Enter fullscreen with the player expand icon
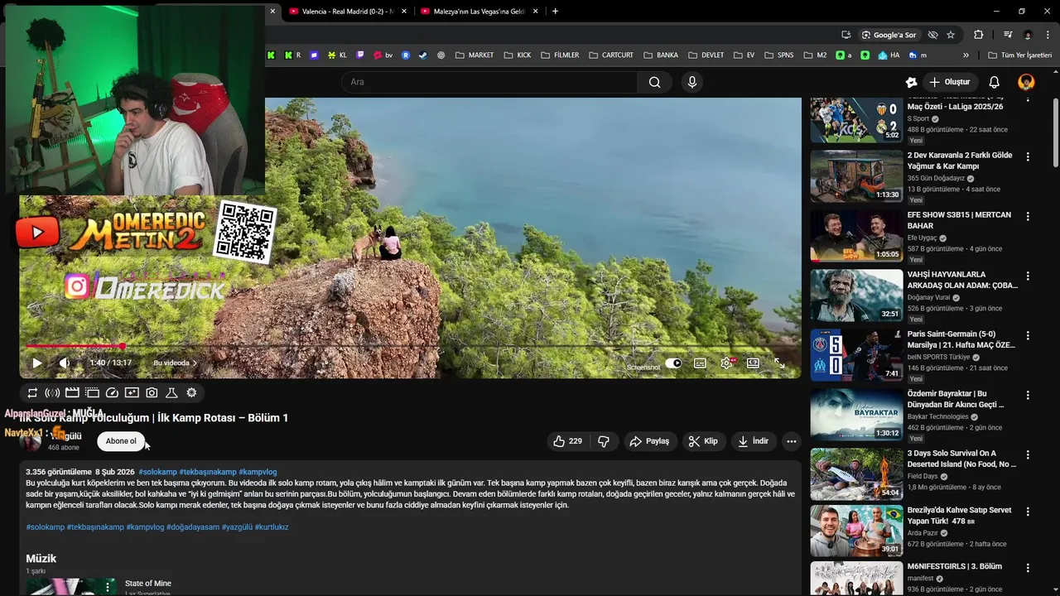This screenshot has height=596, width=1060. [x=779, y=363]
